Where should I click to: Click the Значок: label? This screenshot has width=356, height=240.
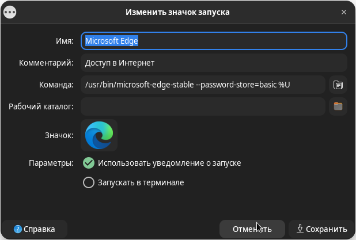pos(59,135)
